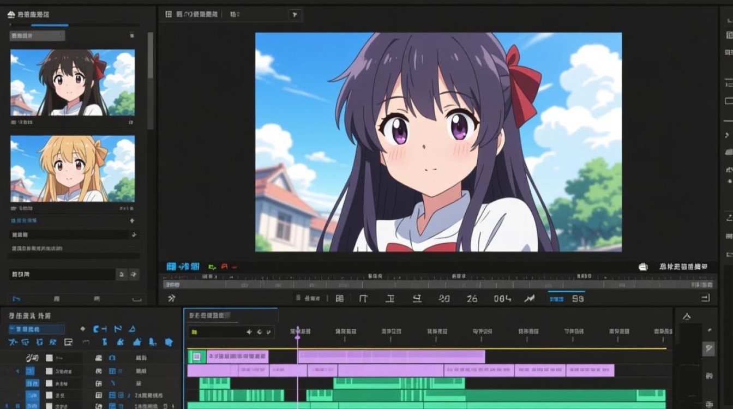This screenshot has height=409, width=733.
Task: Click the icon at the transport bar's right end
Action: pyautogui.click(x=705, y=298)
